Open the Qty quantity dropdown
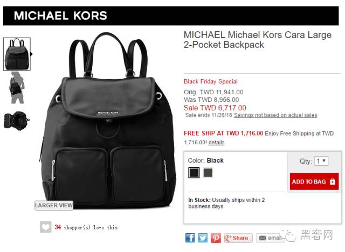 (x=321, y=161)
